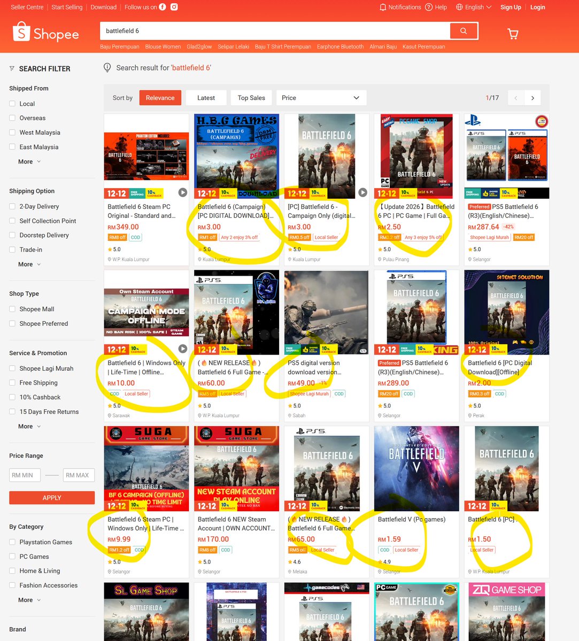Go to next results page arrow
The image size is (579, 641).
click(532, 98)
